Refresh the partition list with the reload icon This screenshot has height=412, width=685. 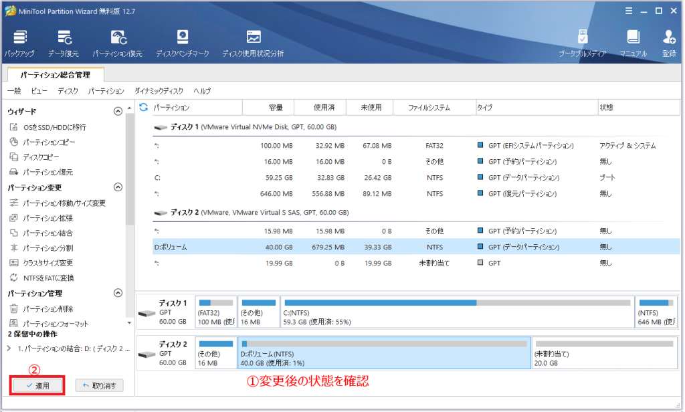[143, 107]
